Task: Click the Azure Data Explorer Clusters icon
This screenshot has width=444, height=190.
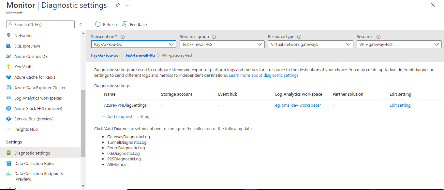Action: (8, 88)
